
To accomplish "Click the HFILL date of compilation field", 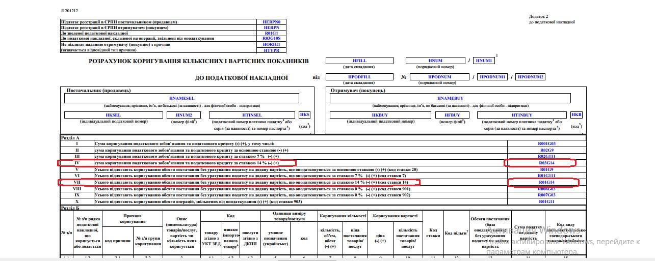I will coord(359,61).
